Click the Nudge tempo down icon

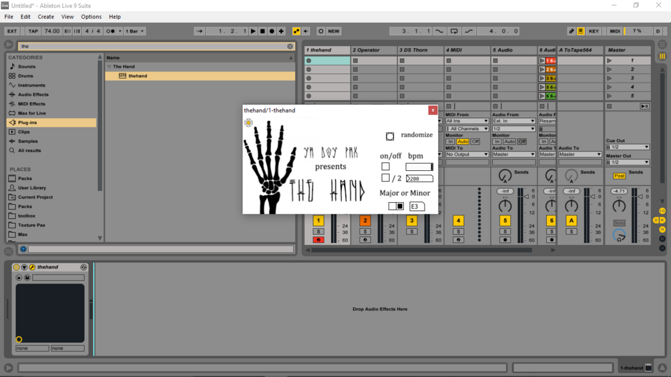click(x=67, y=31)
